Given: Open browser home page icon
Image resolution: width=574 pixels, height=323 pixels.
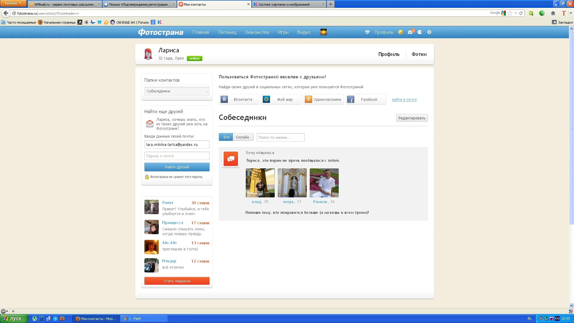Looking at the screenshot, I should point(553,13).
